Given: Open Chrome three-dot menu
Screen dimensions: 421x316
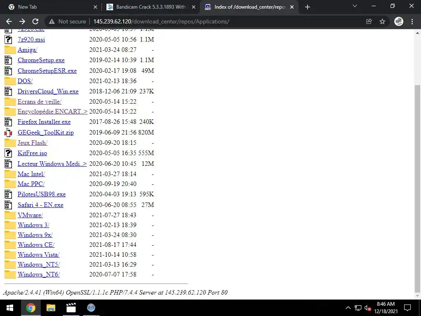Looking at the screenshot, I should pos(412,21).
